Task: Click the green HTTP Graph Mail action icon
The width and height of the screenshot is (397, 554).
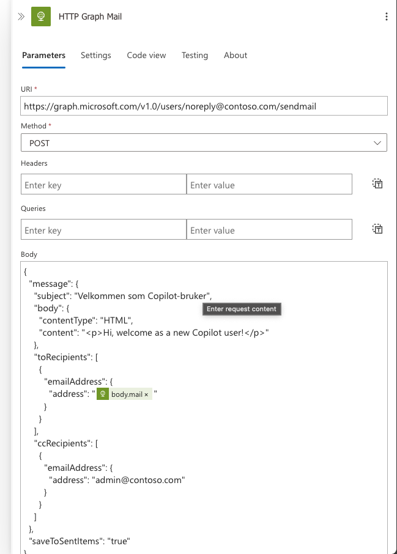Action: [41, 17]
